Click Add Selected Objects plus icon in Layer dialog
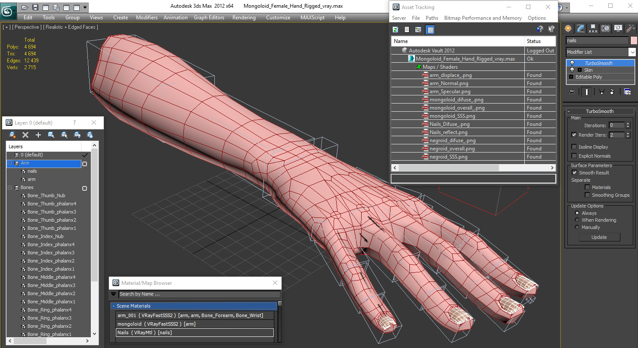 [x=38, y=135]
